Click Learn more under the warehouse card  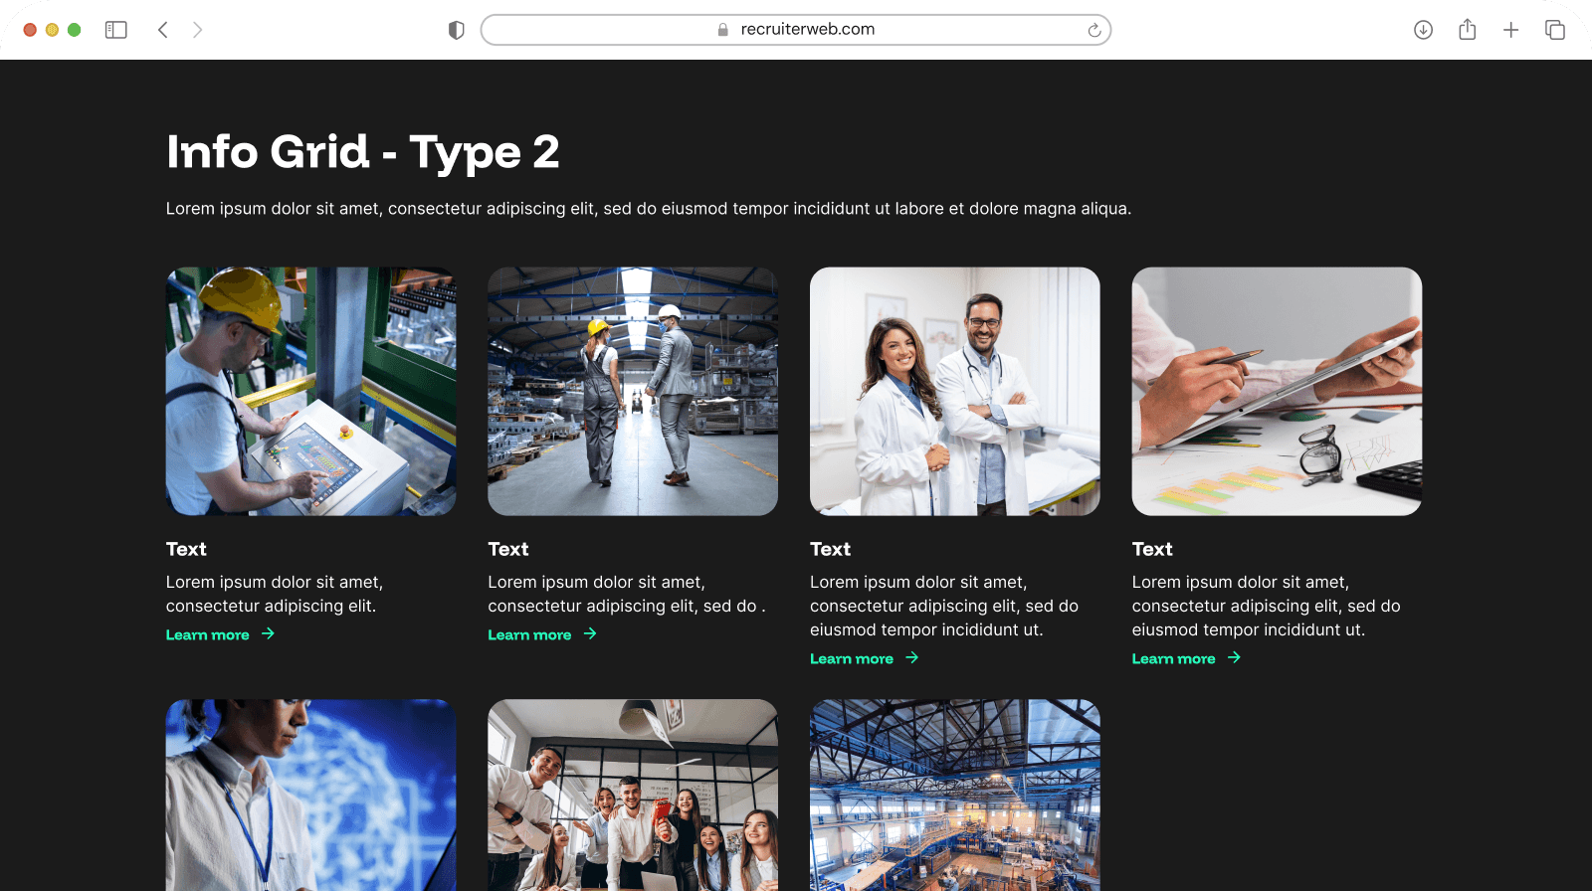point(529,634)
